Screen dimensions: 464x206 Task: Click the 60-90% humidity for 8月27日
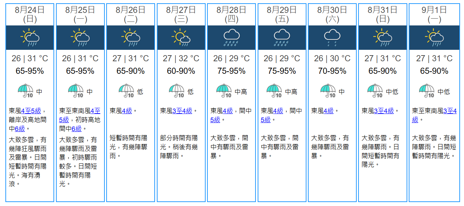point(181,71)
